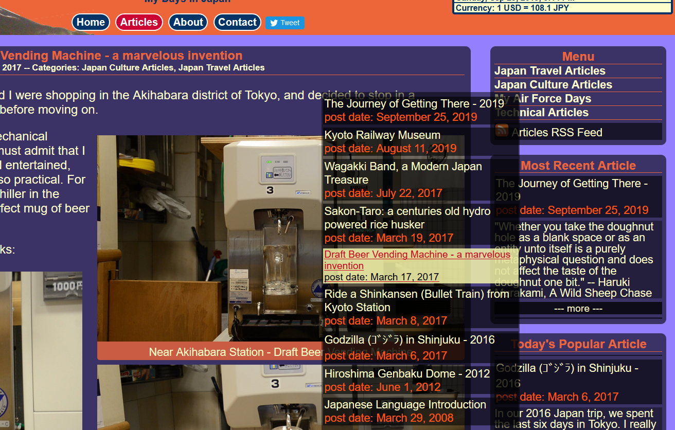Click post date March 6, 2017 in sidebar
Image resolution: width=675 pixels, height=430 pixels.
coord(557,397)
